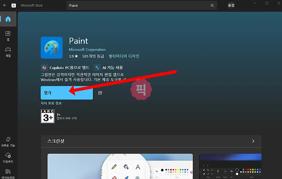Click the 3.9 star rating
The height and width of the screenshot is (179, 282).
pos(73,56)
